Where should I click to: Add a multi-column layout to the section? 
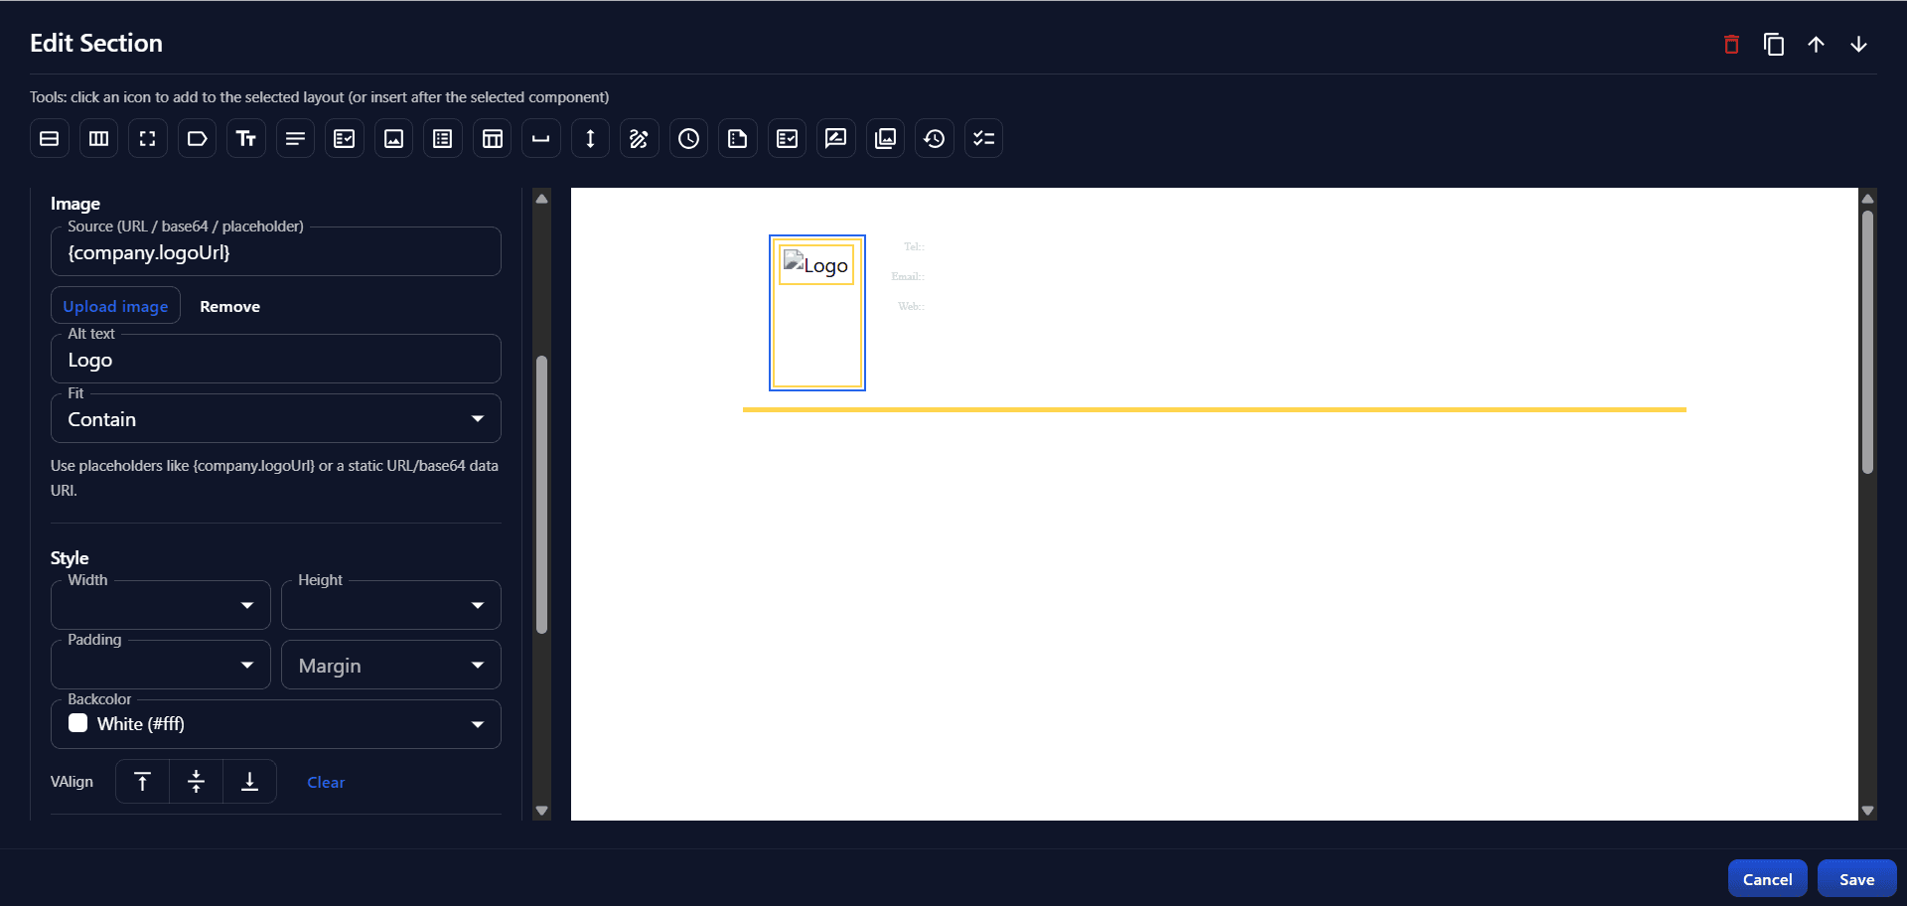(98, 138)
